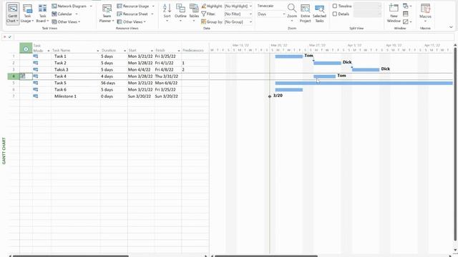The image size is (458, 257).
Task: Select row number 7 header
Action: pos(14,96)
